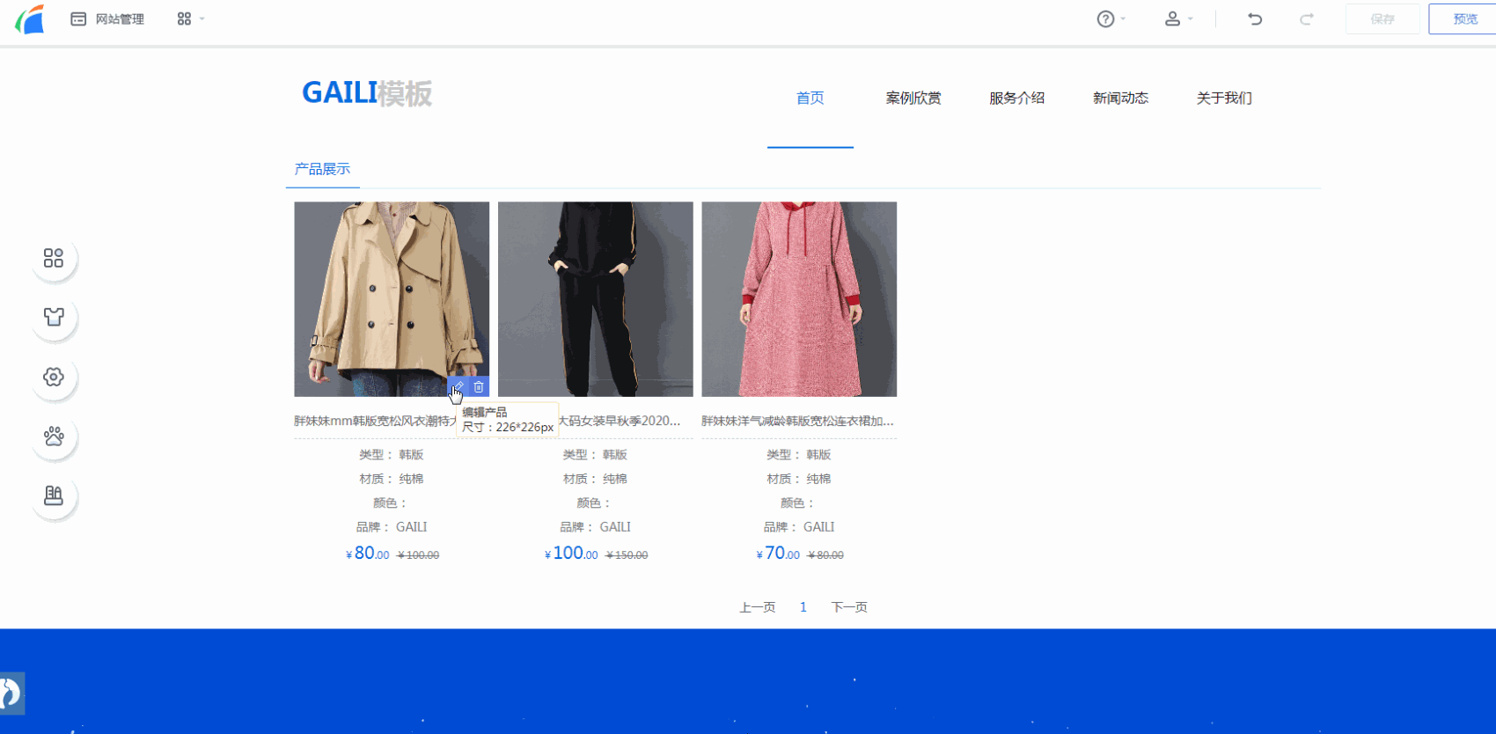Click the trench coat product thumbnail
The width and height of the screenshot is (1496, 734).
(x=392, y=299)
